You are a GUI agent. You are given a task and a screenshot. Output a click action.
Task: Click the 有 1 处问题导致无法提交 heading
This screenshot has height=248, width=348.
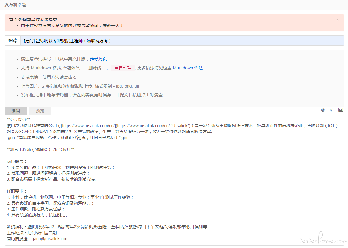tap(34, 20)
